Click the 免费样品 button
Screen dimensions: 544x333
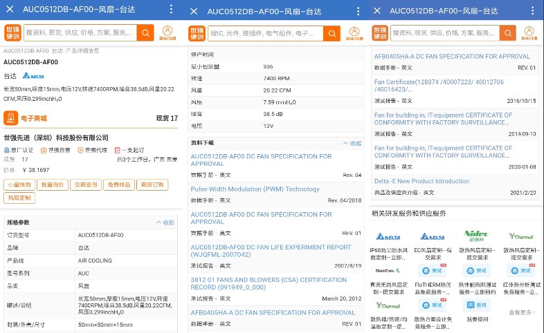(119, 184)
